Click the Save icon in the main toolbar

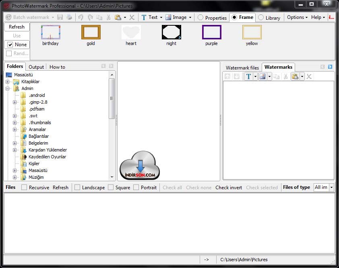60,17
